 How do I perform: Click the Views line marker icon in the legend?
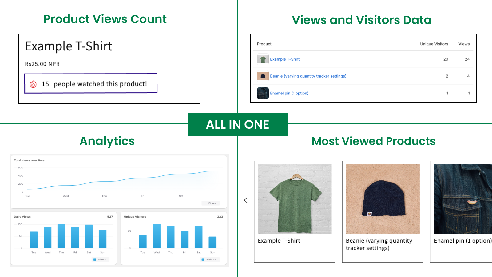[x=204, y=203]
